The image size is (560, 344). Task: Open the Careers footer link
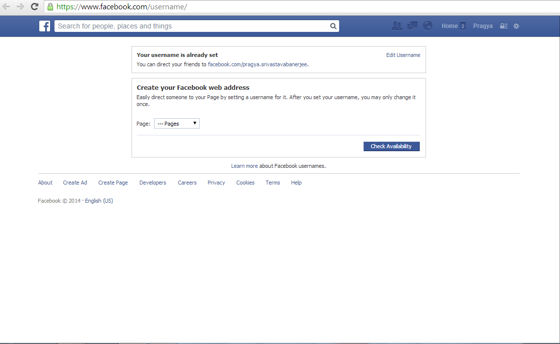[x=187, y=183]
